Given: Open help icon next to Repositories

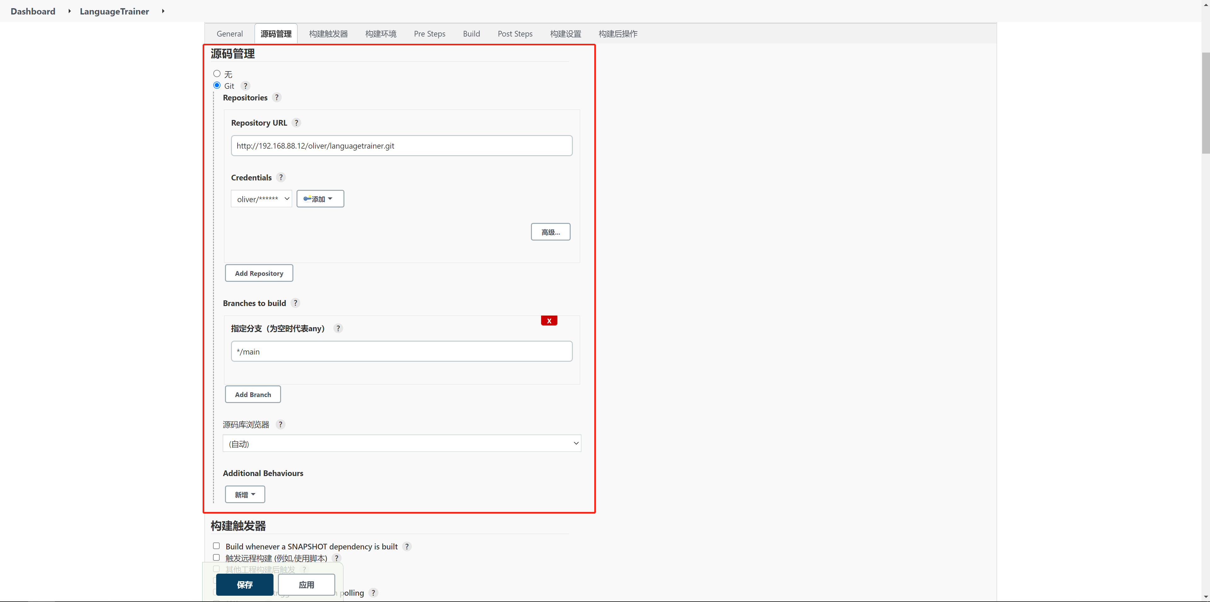Looking at the screenshot, I should click(x=277, y=97).
